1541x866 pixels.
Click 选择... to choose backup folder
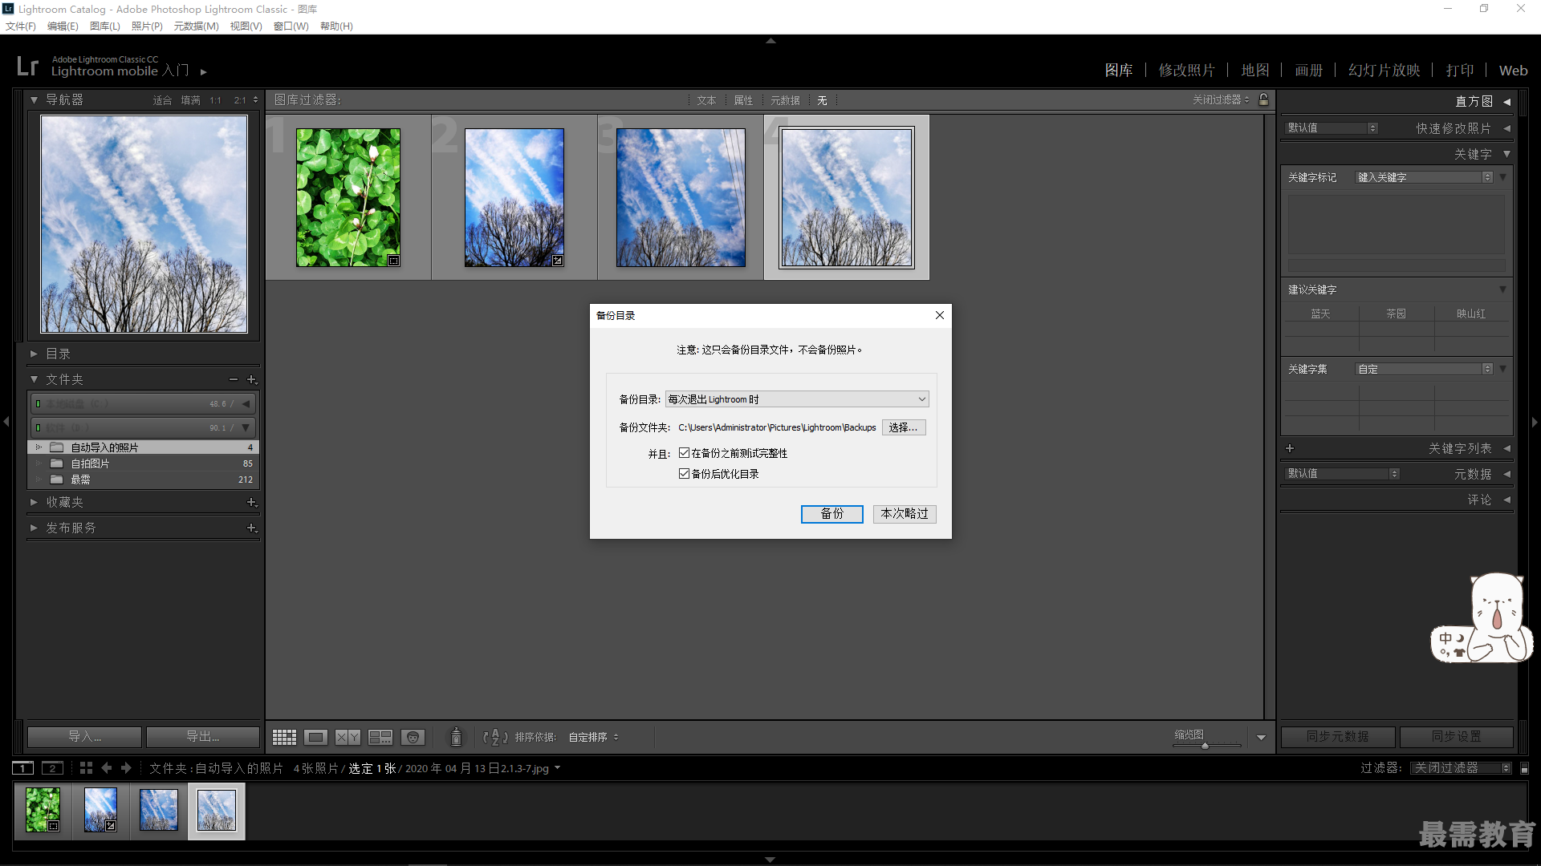[904, 427]
